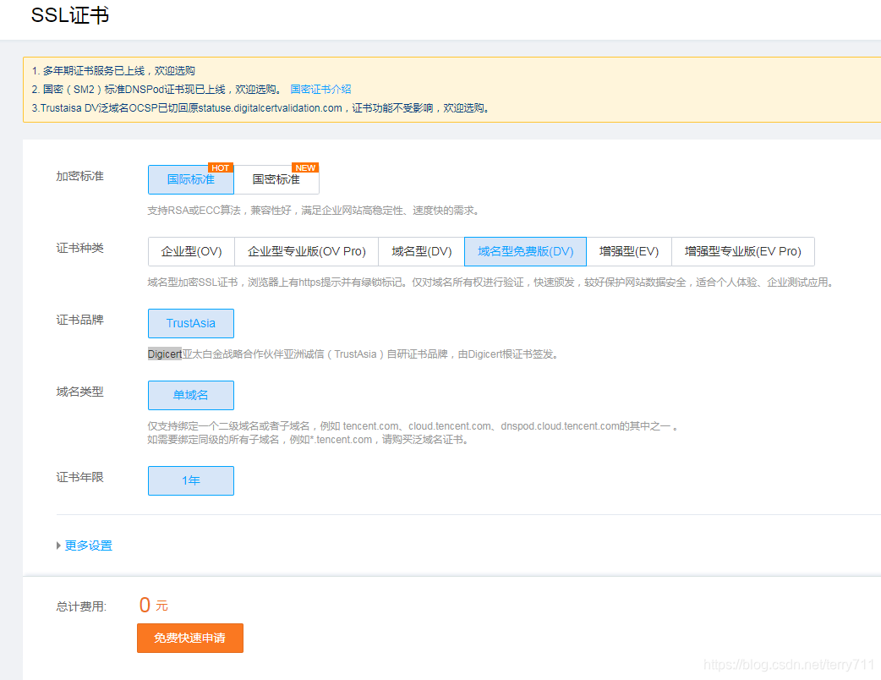Image resolution: width=881 pixels, height=680 pixels.
Task: Click the HOT badge above 国际标准
Action: [x=220, y=167]
